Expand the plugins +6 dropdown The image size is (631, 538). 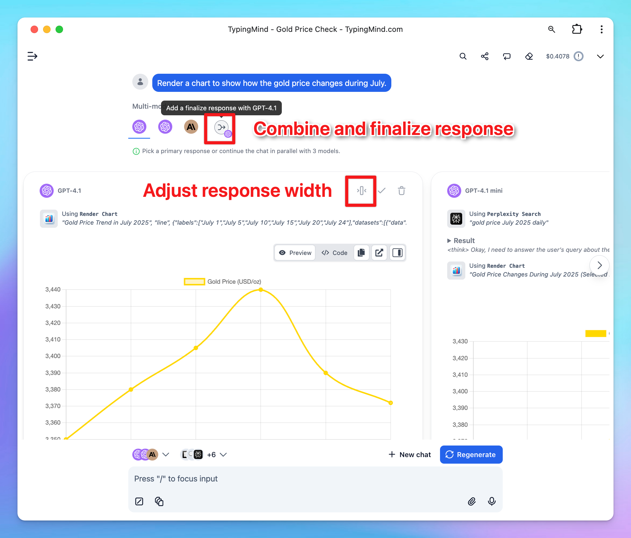pos(223,455)
